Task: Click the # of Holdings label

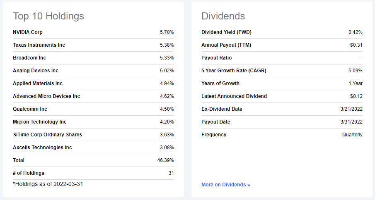Action: (29, 173)
